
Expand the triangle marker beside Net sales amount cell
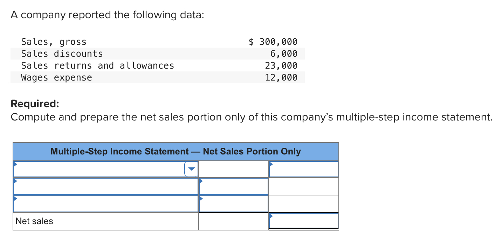click(x=271, y=214)
